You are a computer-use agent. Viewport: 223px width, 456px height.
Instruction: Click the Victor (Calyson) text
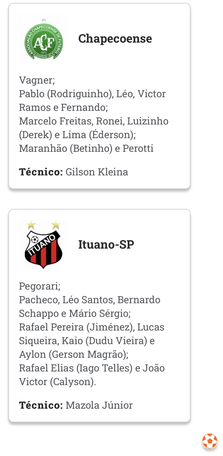point(58,382)
